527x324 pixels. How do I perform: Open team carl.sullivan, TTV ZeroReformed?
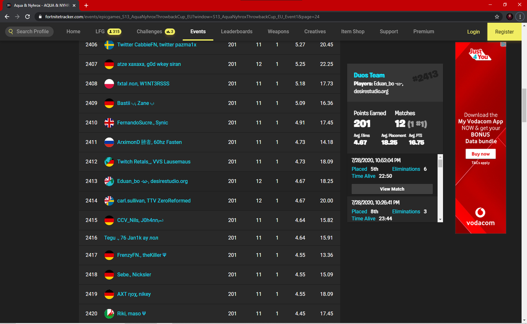pos(154,200)
